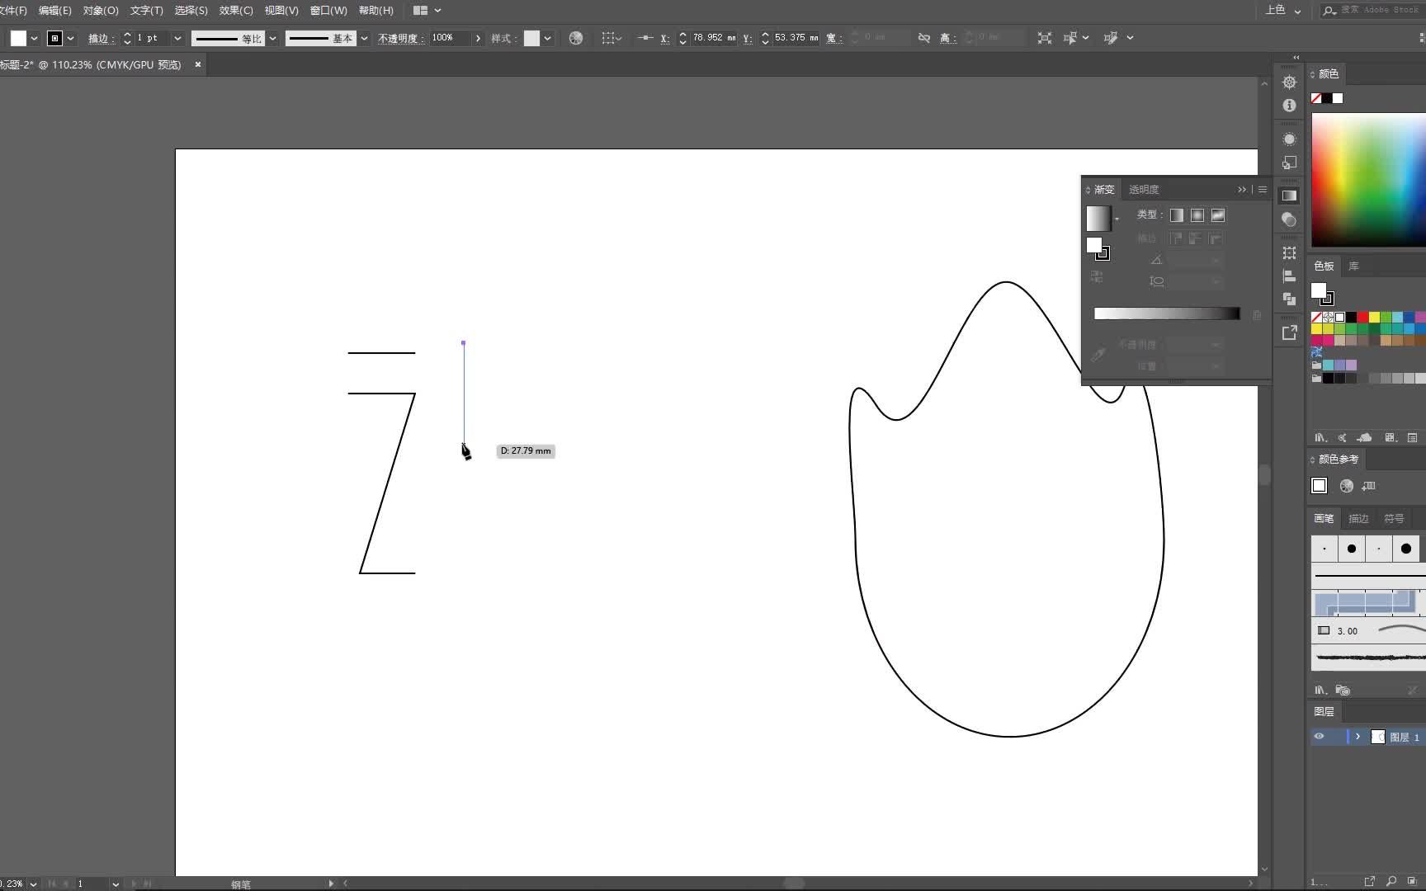
Task: Open the Info panel icon in dock
Action: (x=1289, y=106)
